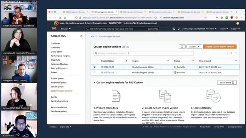Sort by Status column arrow
Viewport: 246px width, 138px height.
click(193, 61)
